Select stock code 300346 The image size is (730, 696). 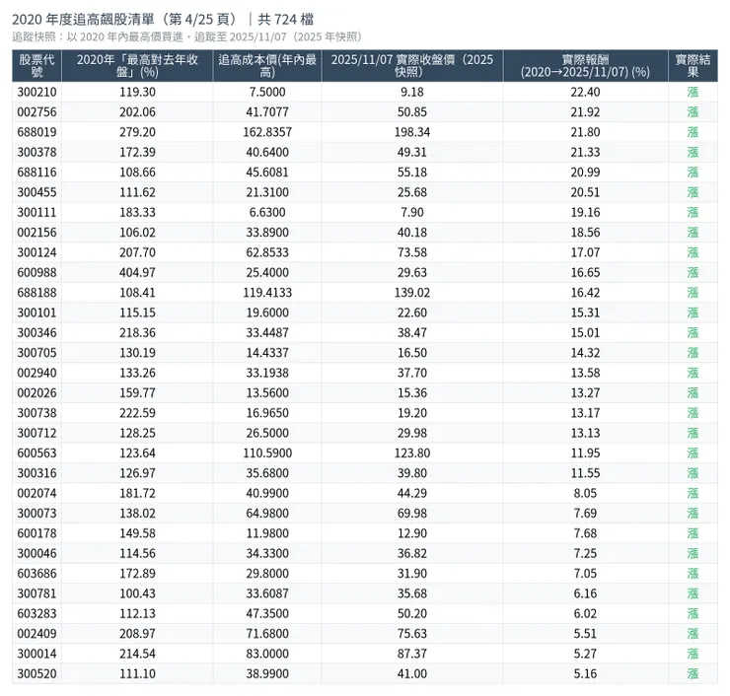point(36,332)
